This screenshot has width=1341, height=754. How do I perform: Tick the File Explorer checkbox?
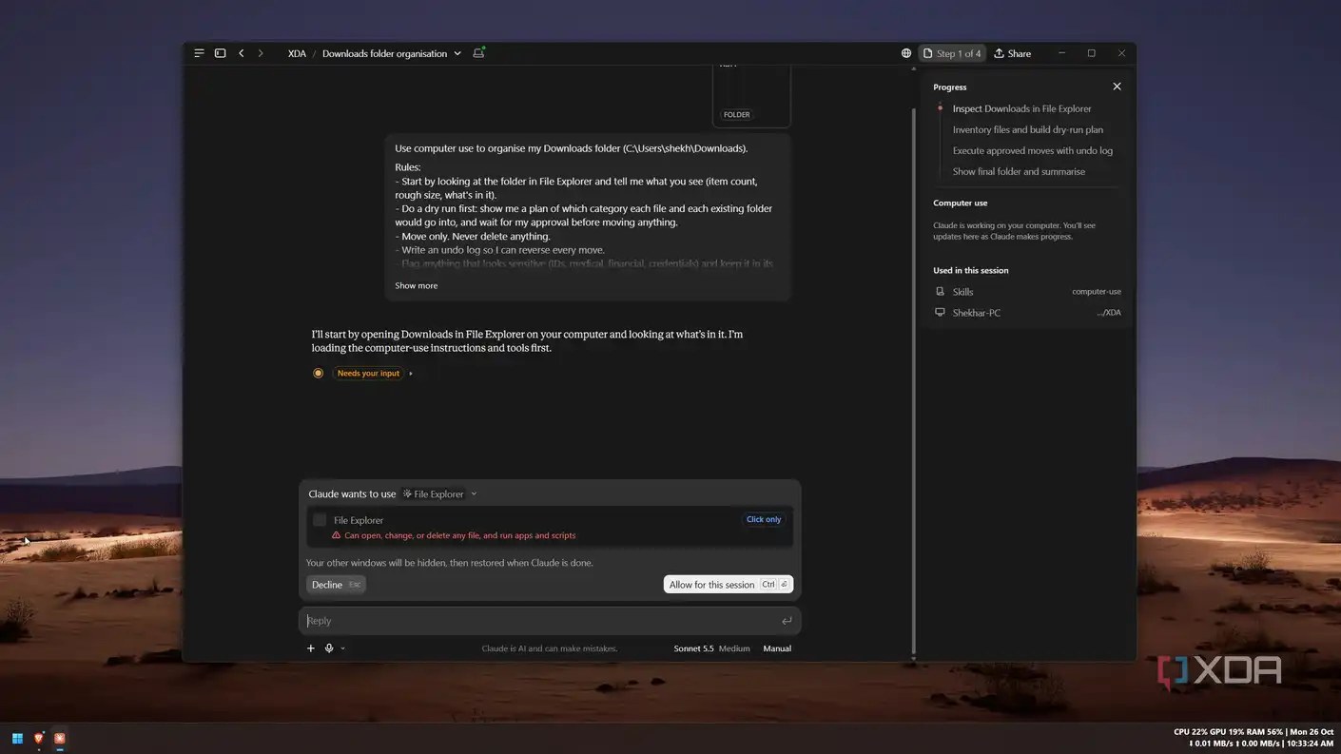click(320, 520)
